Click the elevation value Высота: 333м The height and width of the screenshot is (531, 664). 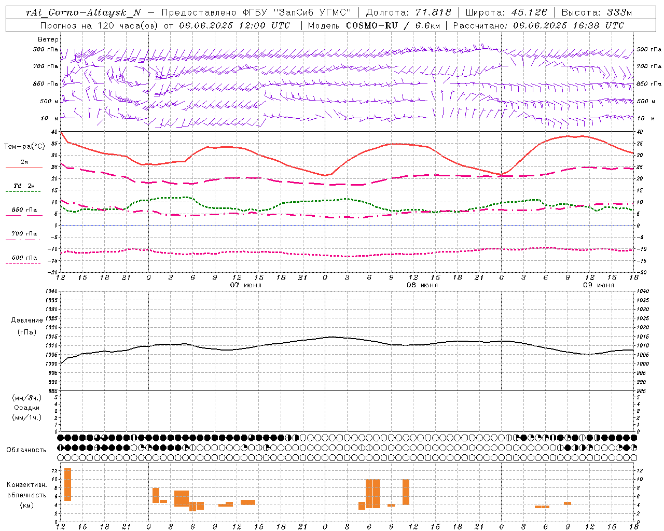(597, 12)
